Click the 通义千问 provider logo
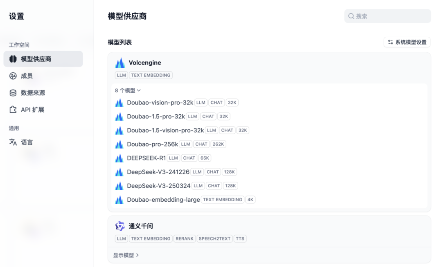 (120, 226)
